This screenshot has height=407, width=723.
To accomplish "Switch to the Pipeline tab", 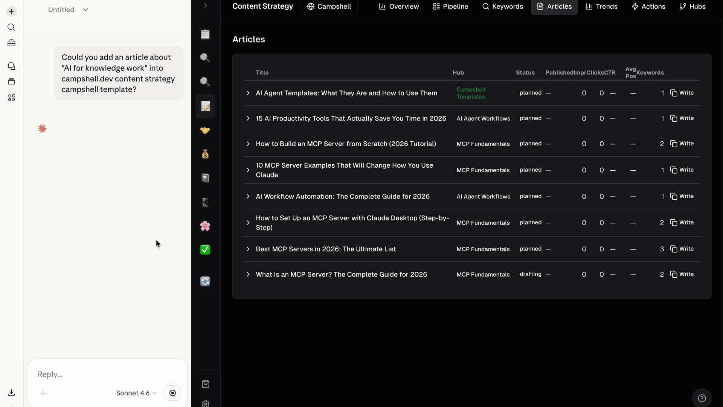I will pos(450,6).
